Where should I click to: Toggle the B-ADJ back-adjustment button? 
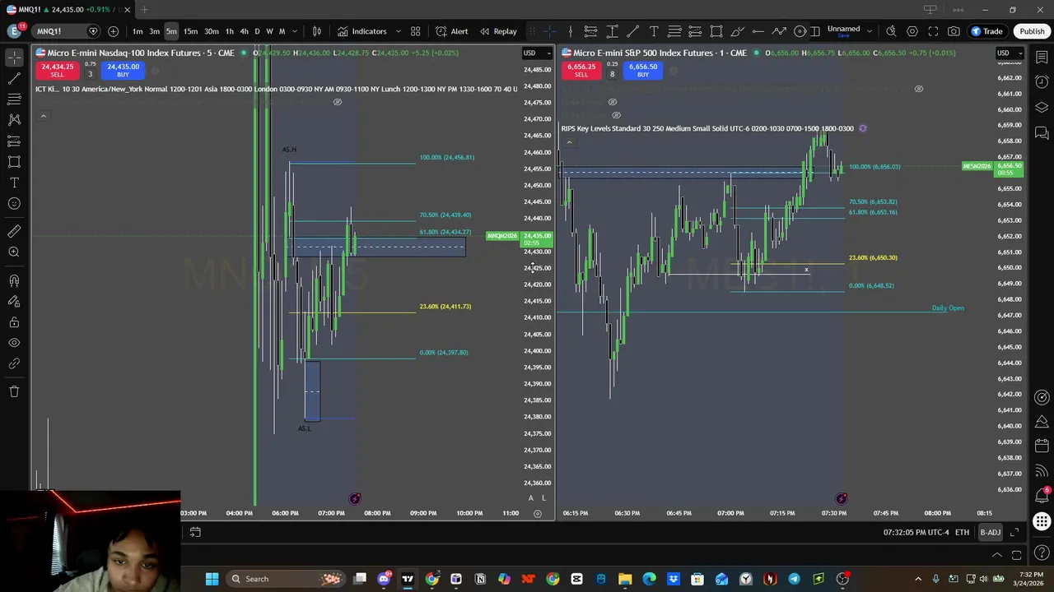pos(990,533)
